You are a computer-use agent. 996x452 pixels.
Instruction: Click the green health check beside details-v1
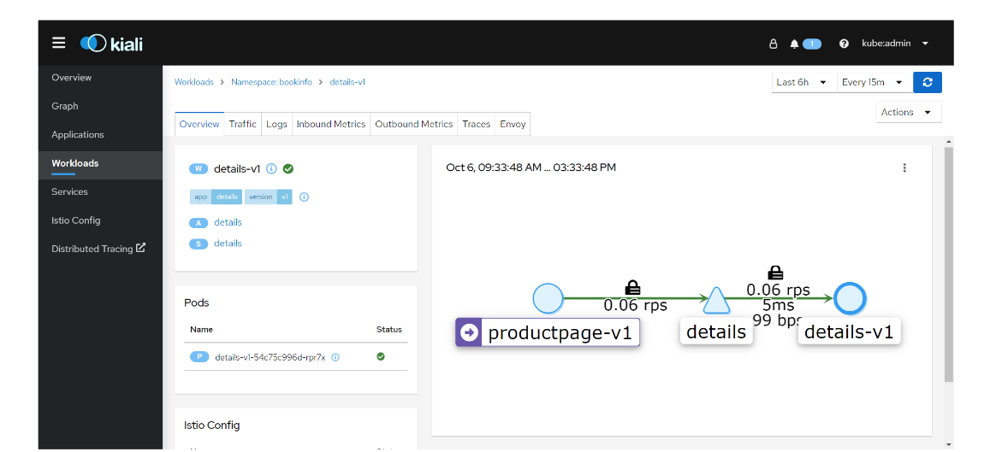click(288, 168)
